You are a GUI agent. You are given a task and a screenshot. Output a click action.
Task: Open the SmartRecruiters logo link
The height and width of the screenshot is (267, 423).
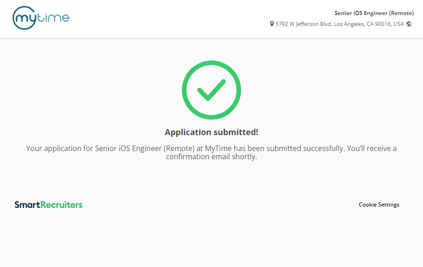pos(48,205)
